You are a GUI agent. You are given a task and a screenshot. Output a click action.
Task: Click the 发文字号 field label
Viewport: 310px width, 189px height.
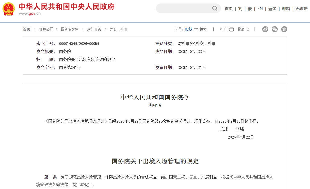[46, 67]
